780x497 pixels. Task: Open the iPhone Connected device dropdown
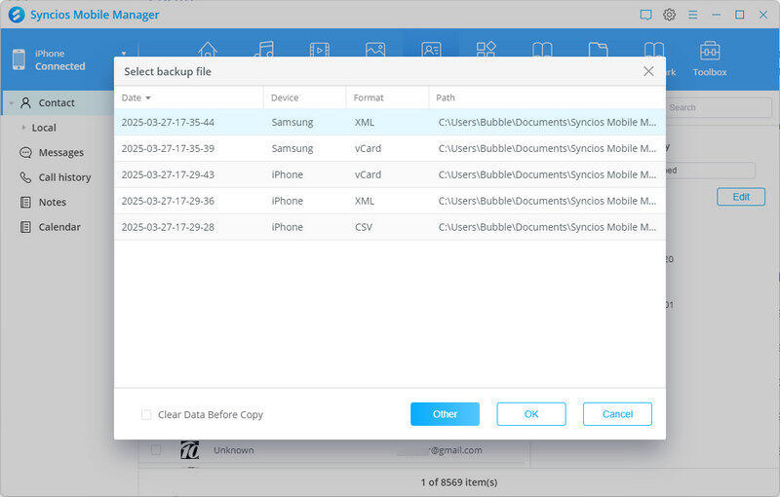124,54
